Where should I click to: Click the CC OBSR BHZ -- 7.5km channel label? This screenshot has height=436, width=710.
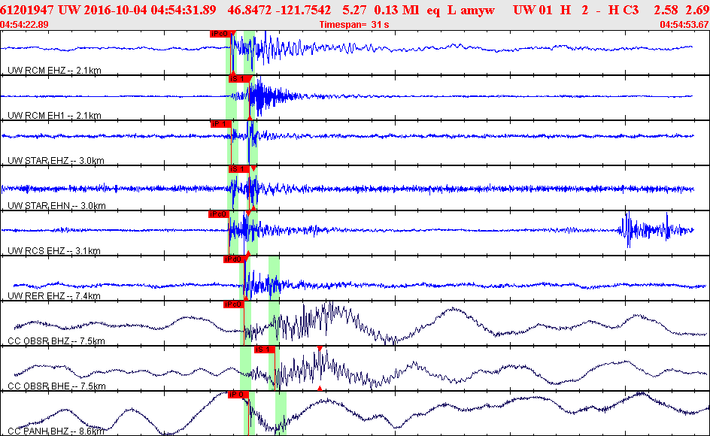(56, 341)
